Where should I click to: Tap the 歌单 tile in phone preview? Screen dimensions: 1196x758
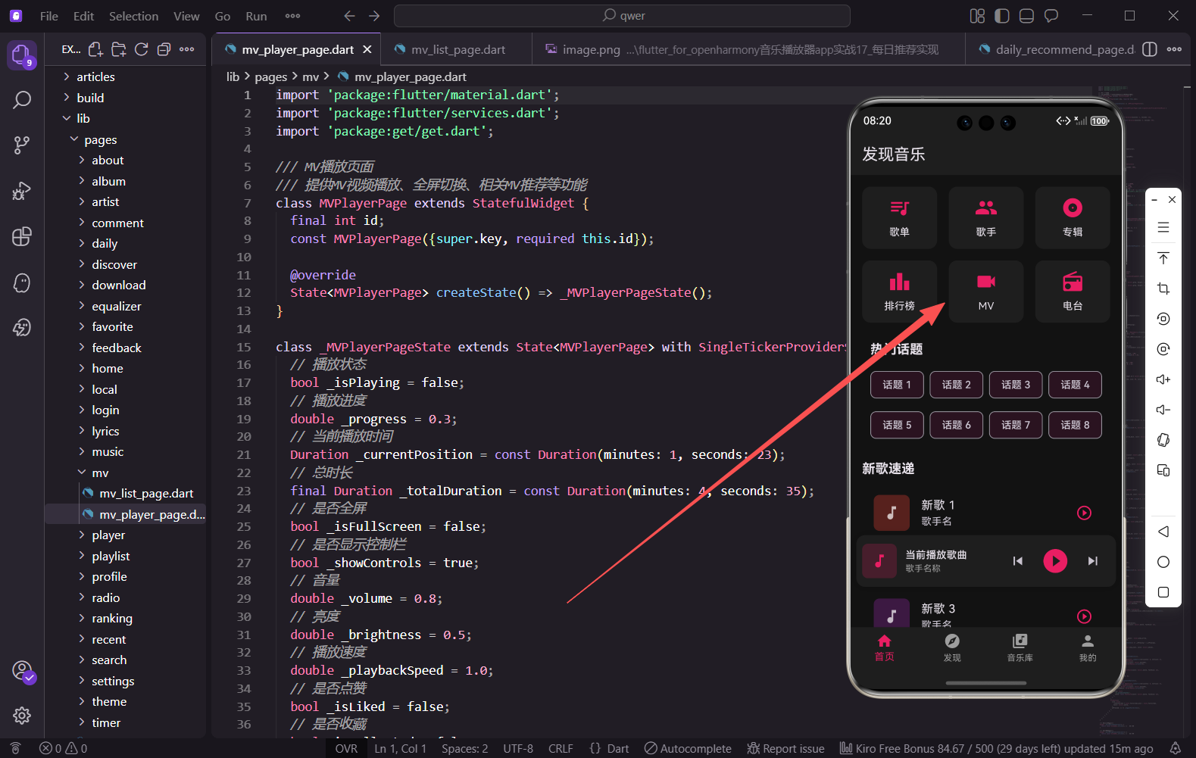tap(900, 217)
